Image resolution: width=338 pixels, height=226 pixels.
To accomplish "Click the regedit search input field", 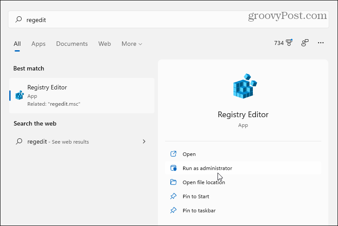I will pyautogui.click(x=132, y=20).
